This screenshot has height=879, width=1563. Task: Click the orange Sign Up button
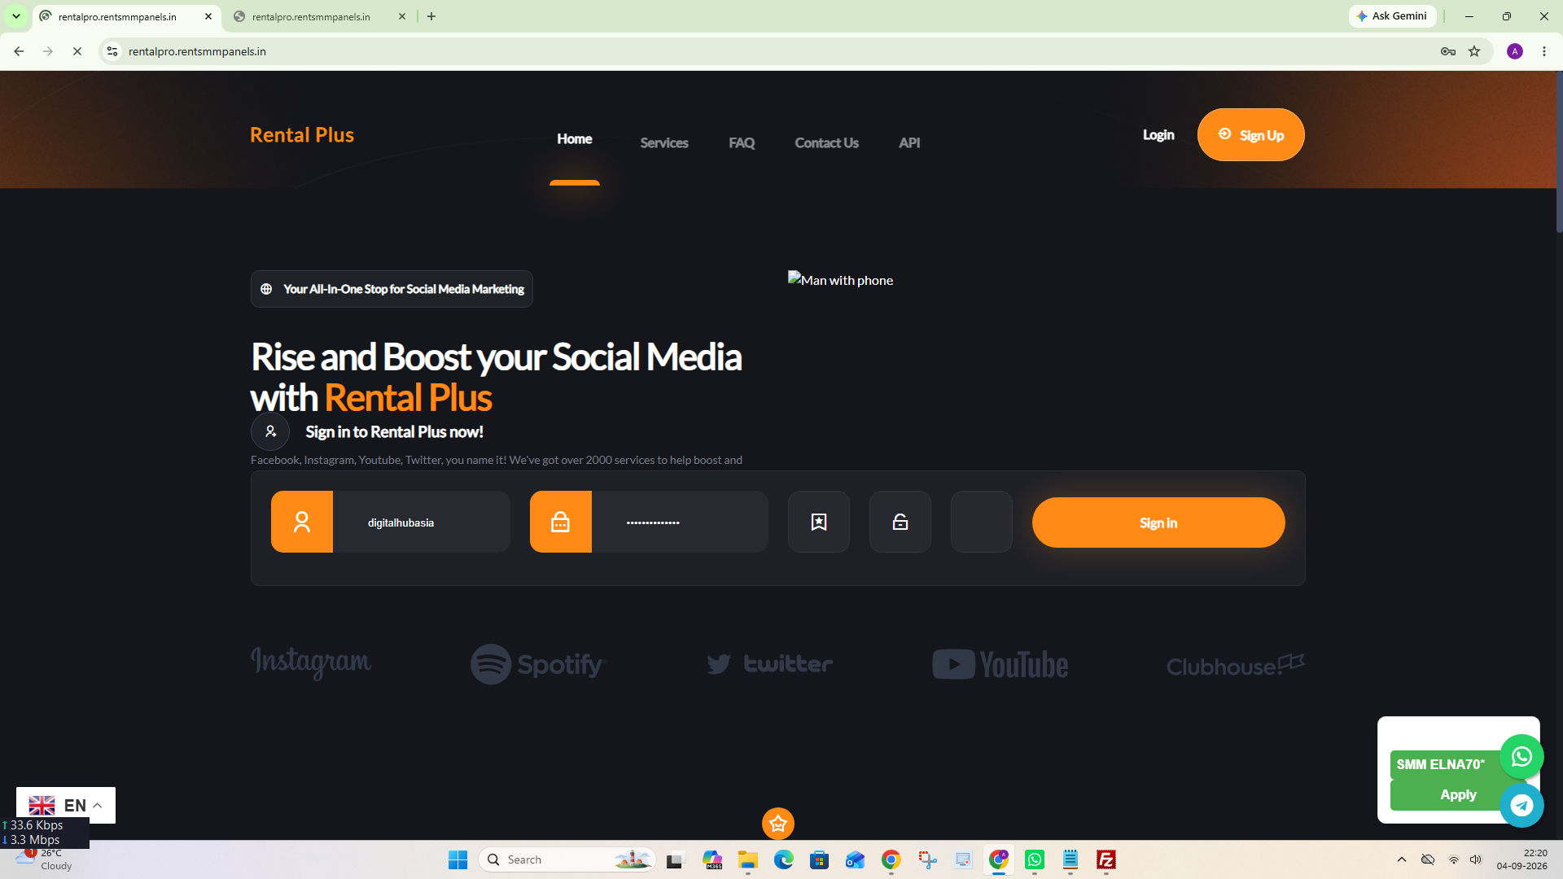point(1251,135)
